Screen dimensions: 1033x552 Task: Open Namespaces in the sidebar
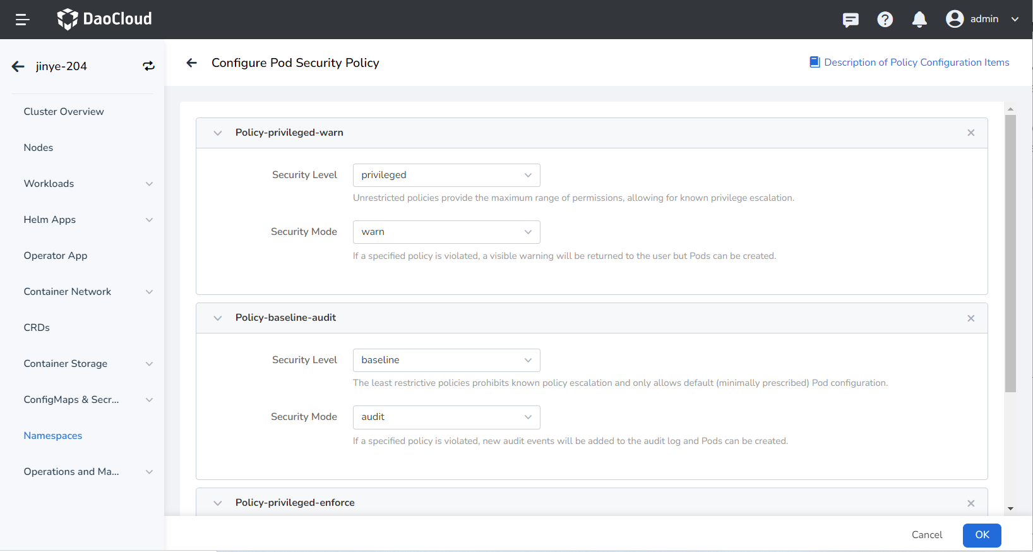tap(53, 436)
